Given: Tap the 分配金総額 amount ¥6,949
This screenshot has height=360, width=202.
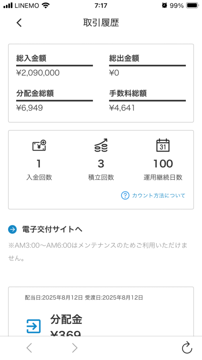Looking at the screenshot, I should pyautogui.click(x=29, y=108).
